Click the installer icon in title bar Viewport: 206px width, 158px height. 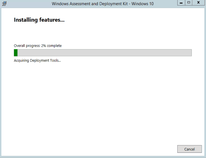pos(4,4)
